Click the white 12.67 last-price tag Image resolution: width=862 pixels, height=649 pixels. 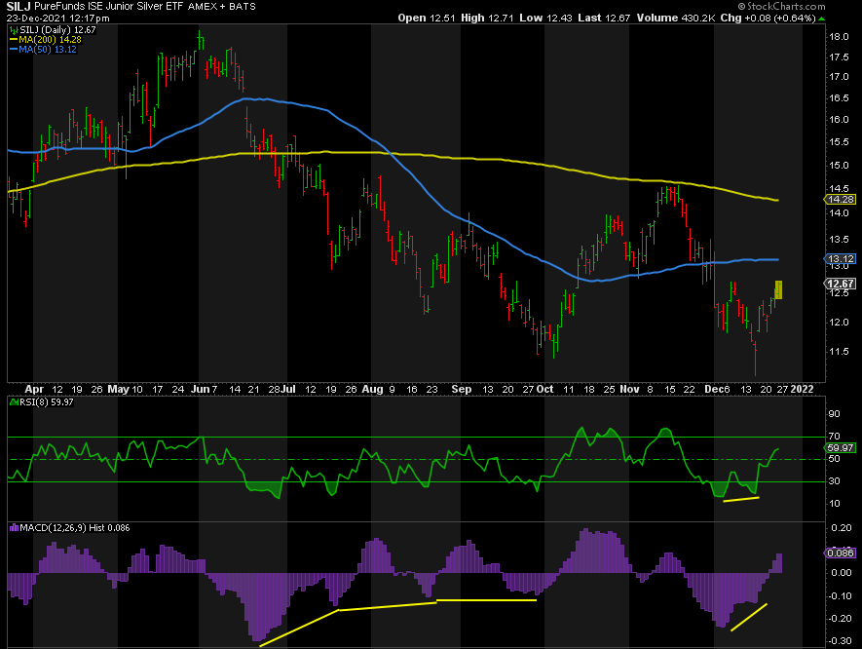pos(840,284)
